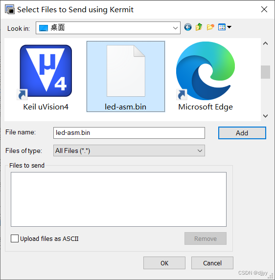Select the Microsoft Edge shortcut

[x=206, y=76]
